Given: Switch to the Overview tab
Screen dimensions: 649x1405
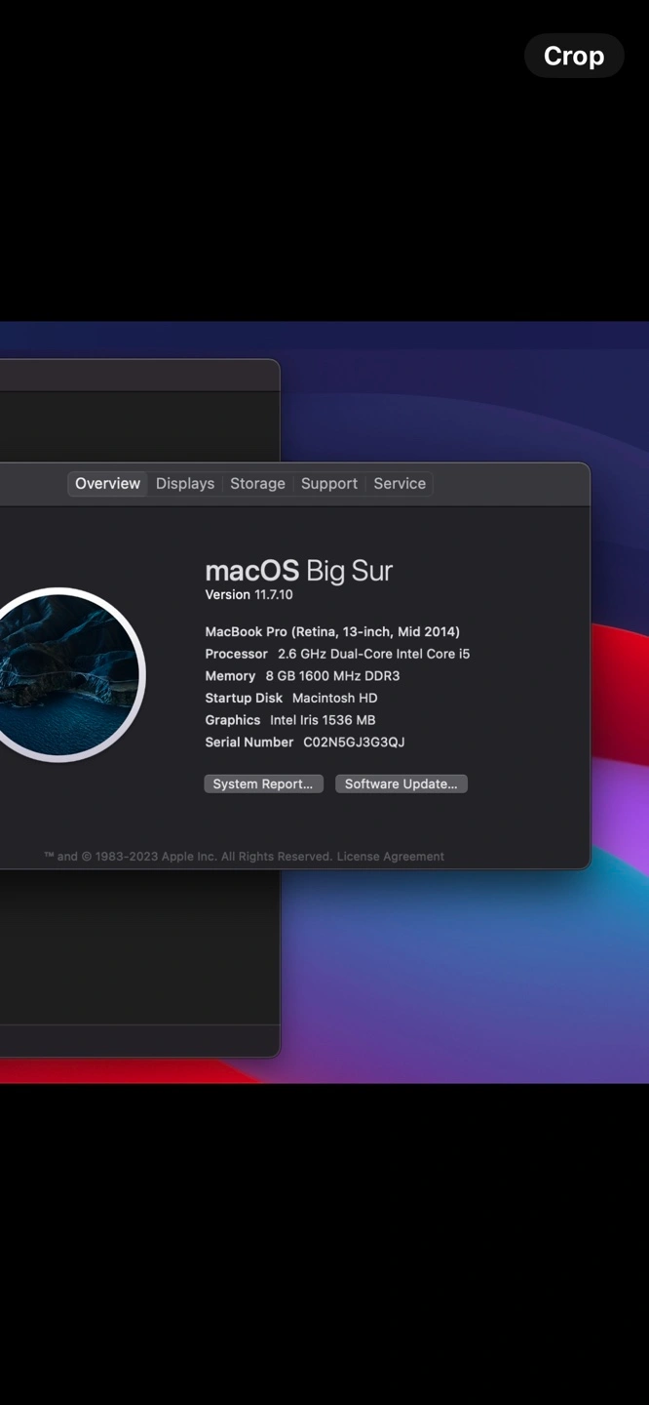Looking at the screenshot, I should pyautogui.click(x=107, y=483).
